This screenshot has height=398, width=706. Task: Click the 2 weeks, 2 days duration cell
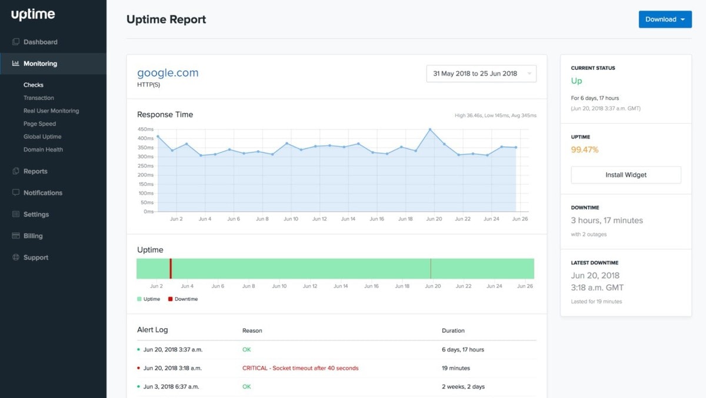pyautogui.click(x=464, y=387)
